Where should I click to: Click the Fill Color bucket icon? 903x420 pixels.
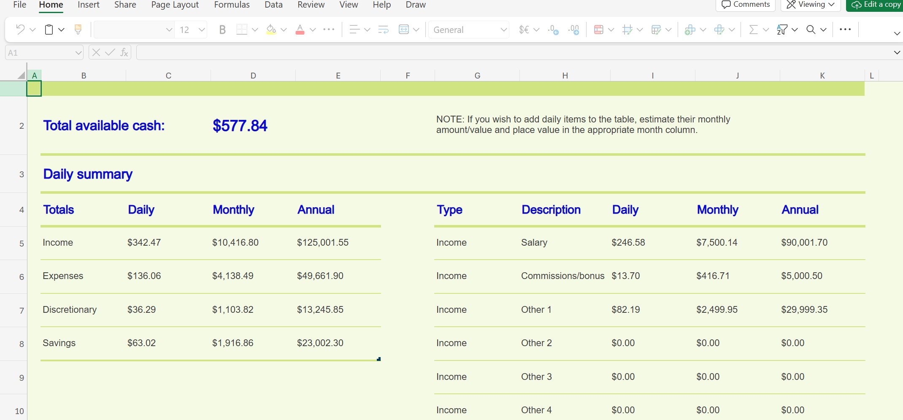click(270, 30)
